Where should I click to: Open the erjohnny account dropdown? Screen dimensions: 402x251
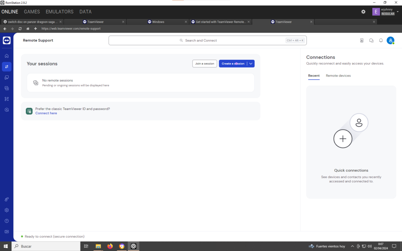[397, 12]
